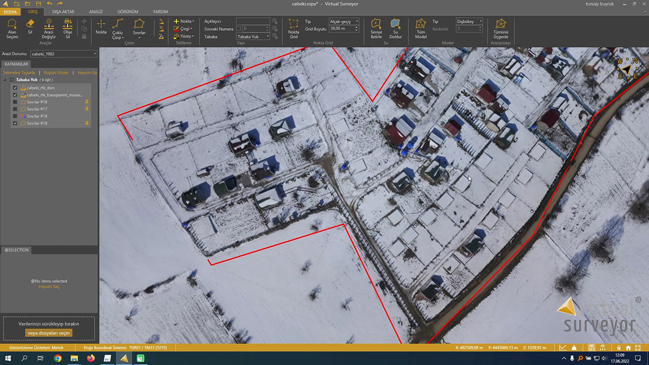Click the Su Doldur icon
The height and width of the screenshot is (365, 649).
[x=395, y=28]
